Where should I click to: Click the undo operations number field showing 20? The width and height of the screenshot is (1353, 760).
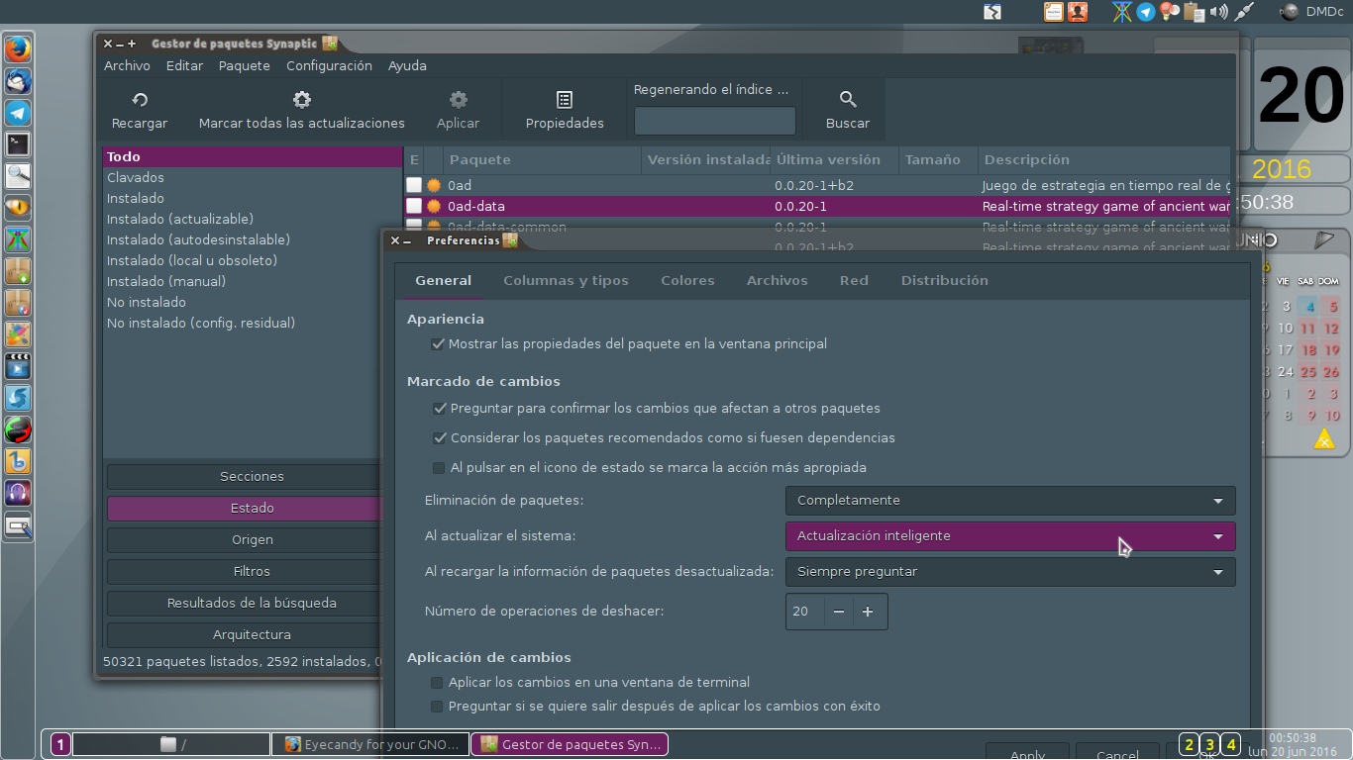(805, 612)
